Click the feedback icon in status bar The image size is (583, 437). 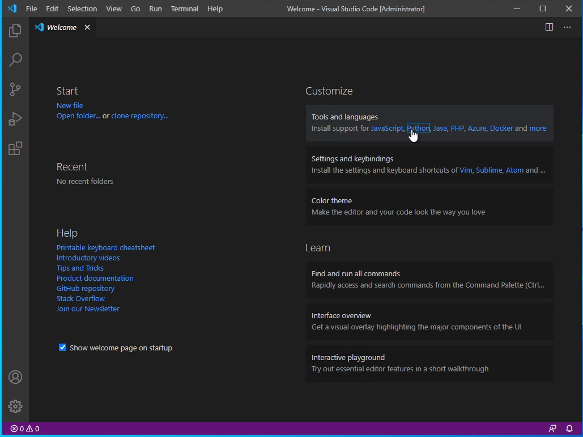[552, 429]
